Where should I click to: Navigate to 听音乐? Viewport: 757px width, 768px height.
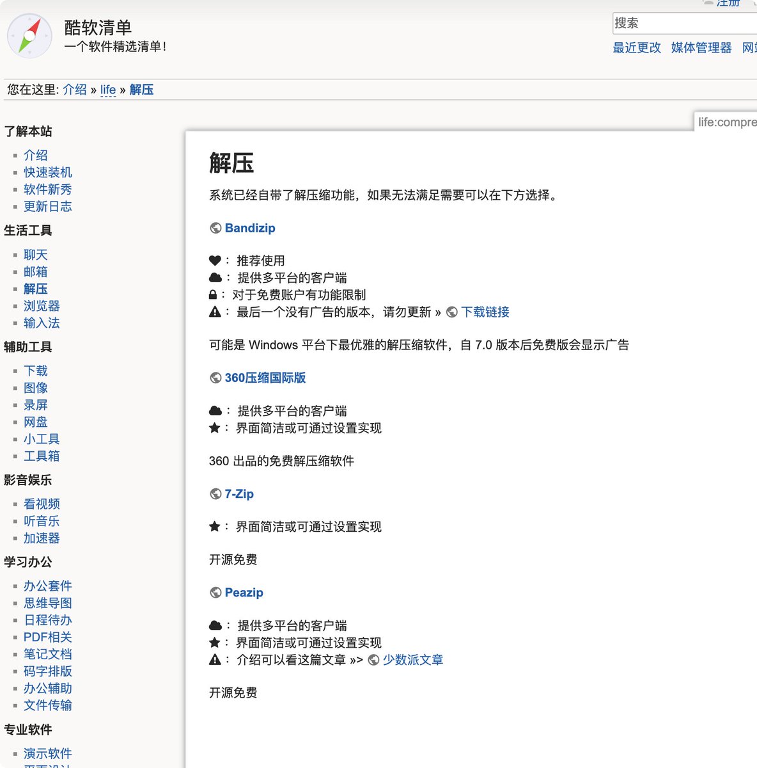42,522
